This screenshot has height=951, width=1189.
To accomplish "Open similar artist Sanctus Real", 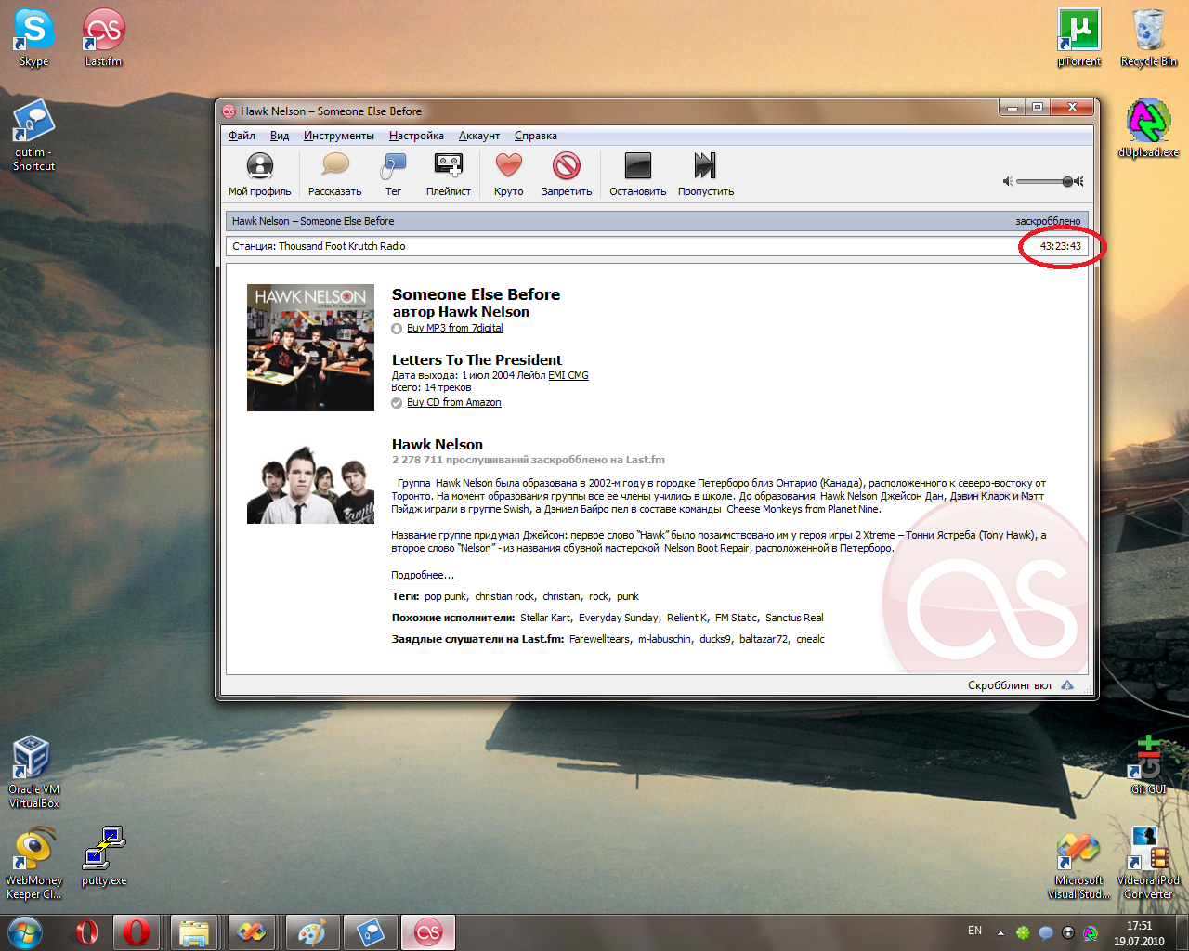I will click(794, 618).
